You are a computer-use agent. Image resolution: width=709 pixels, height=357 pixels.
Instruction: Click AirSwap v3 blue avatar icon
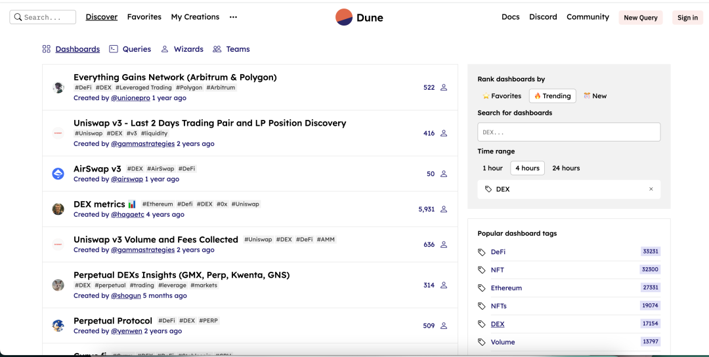(58, 174)
